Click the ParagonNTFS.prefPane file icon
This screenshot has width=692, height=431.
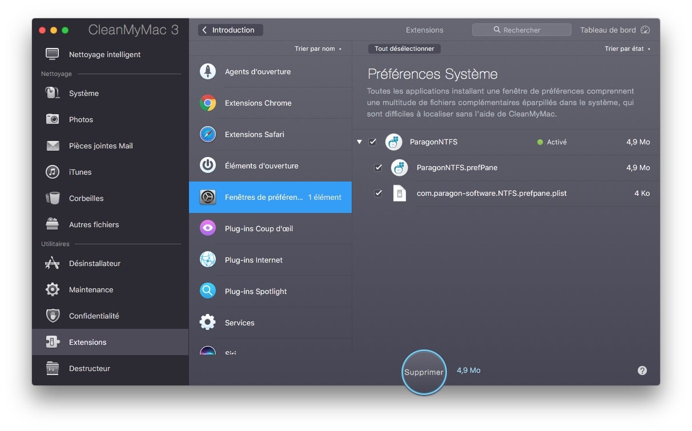point(400,168)
